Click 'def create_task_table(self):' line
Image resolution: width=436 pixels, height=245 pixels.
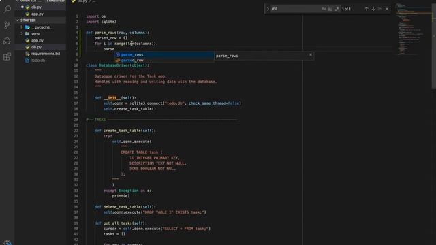pyautogui.click(x=125, y=131)
